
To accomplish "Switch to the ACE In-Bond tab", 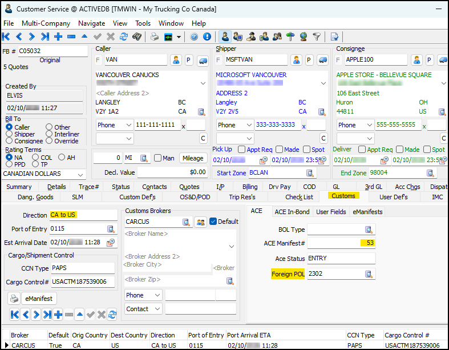I will coord(293,211).
